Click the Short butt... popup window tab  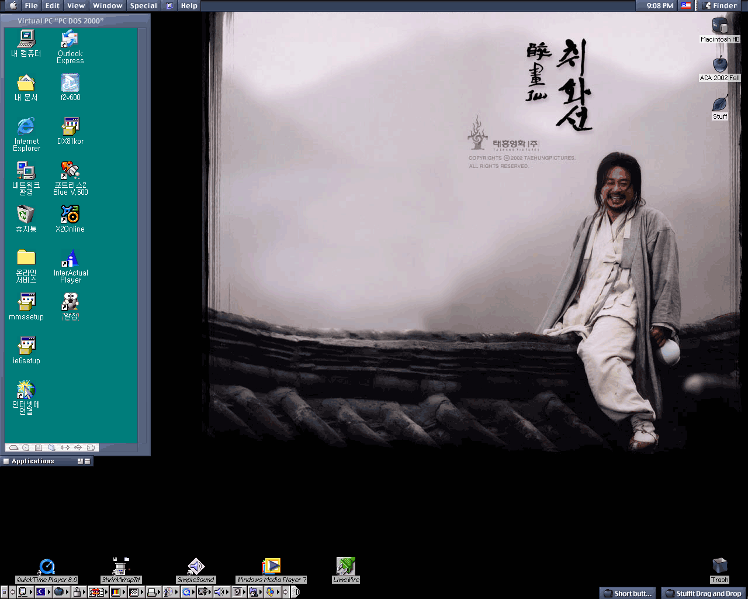pyautogui.click(x=628, y=593)
